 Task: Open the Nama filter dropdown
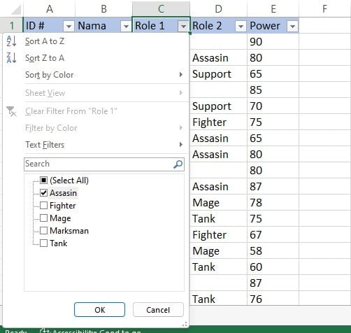tap(126, 26)
